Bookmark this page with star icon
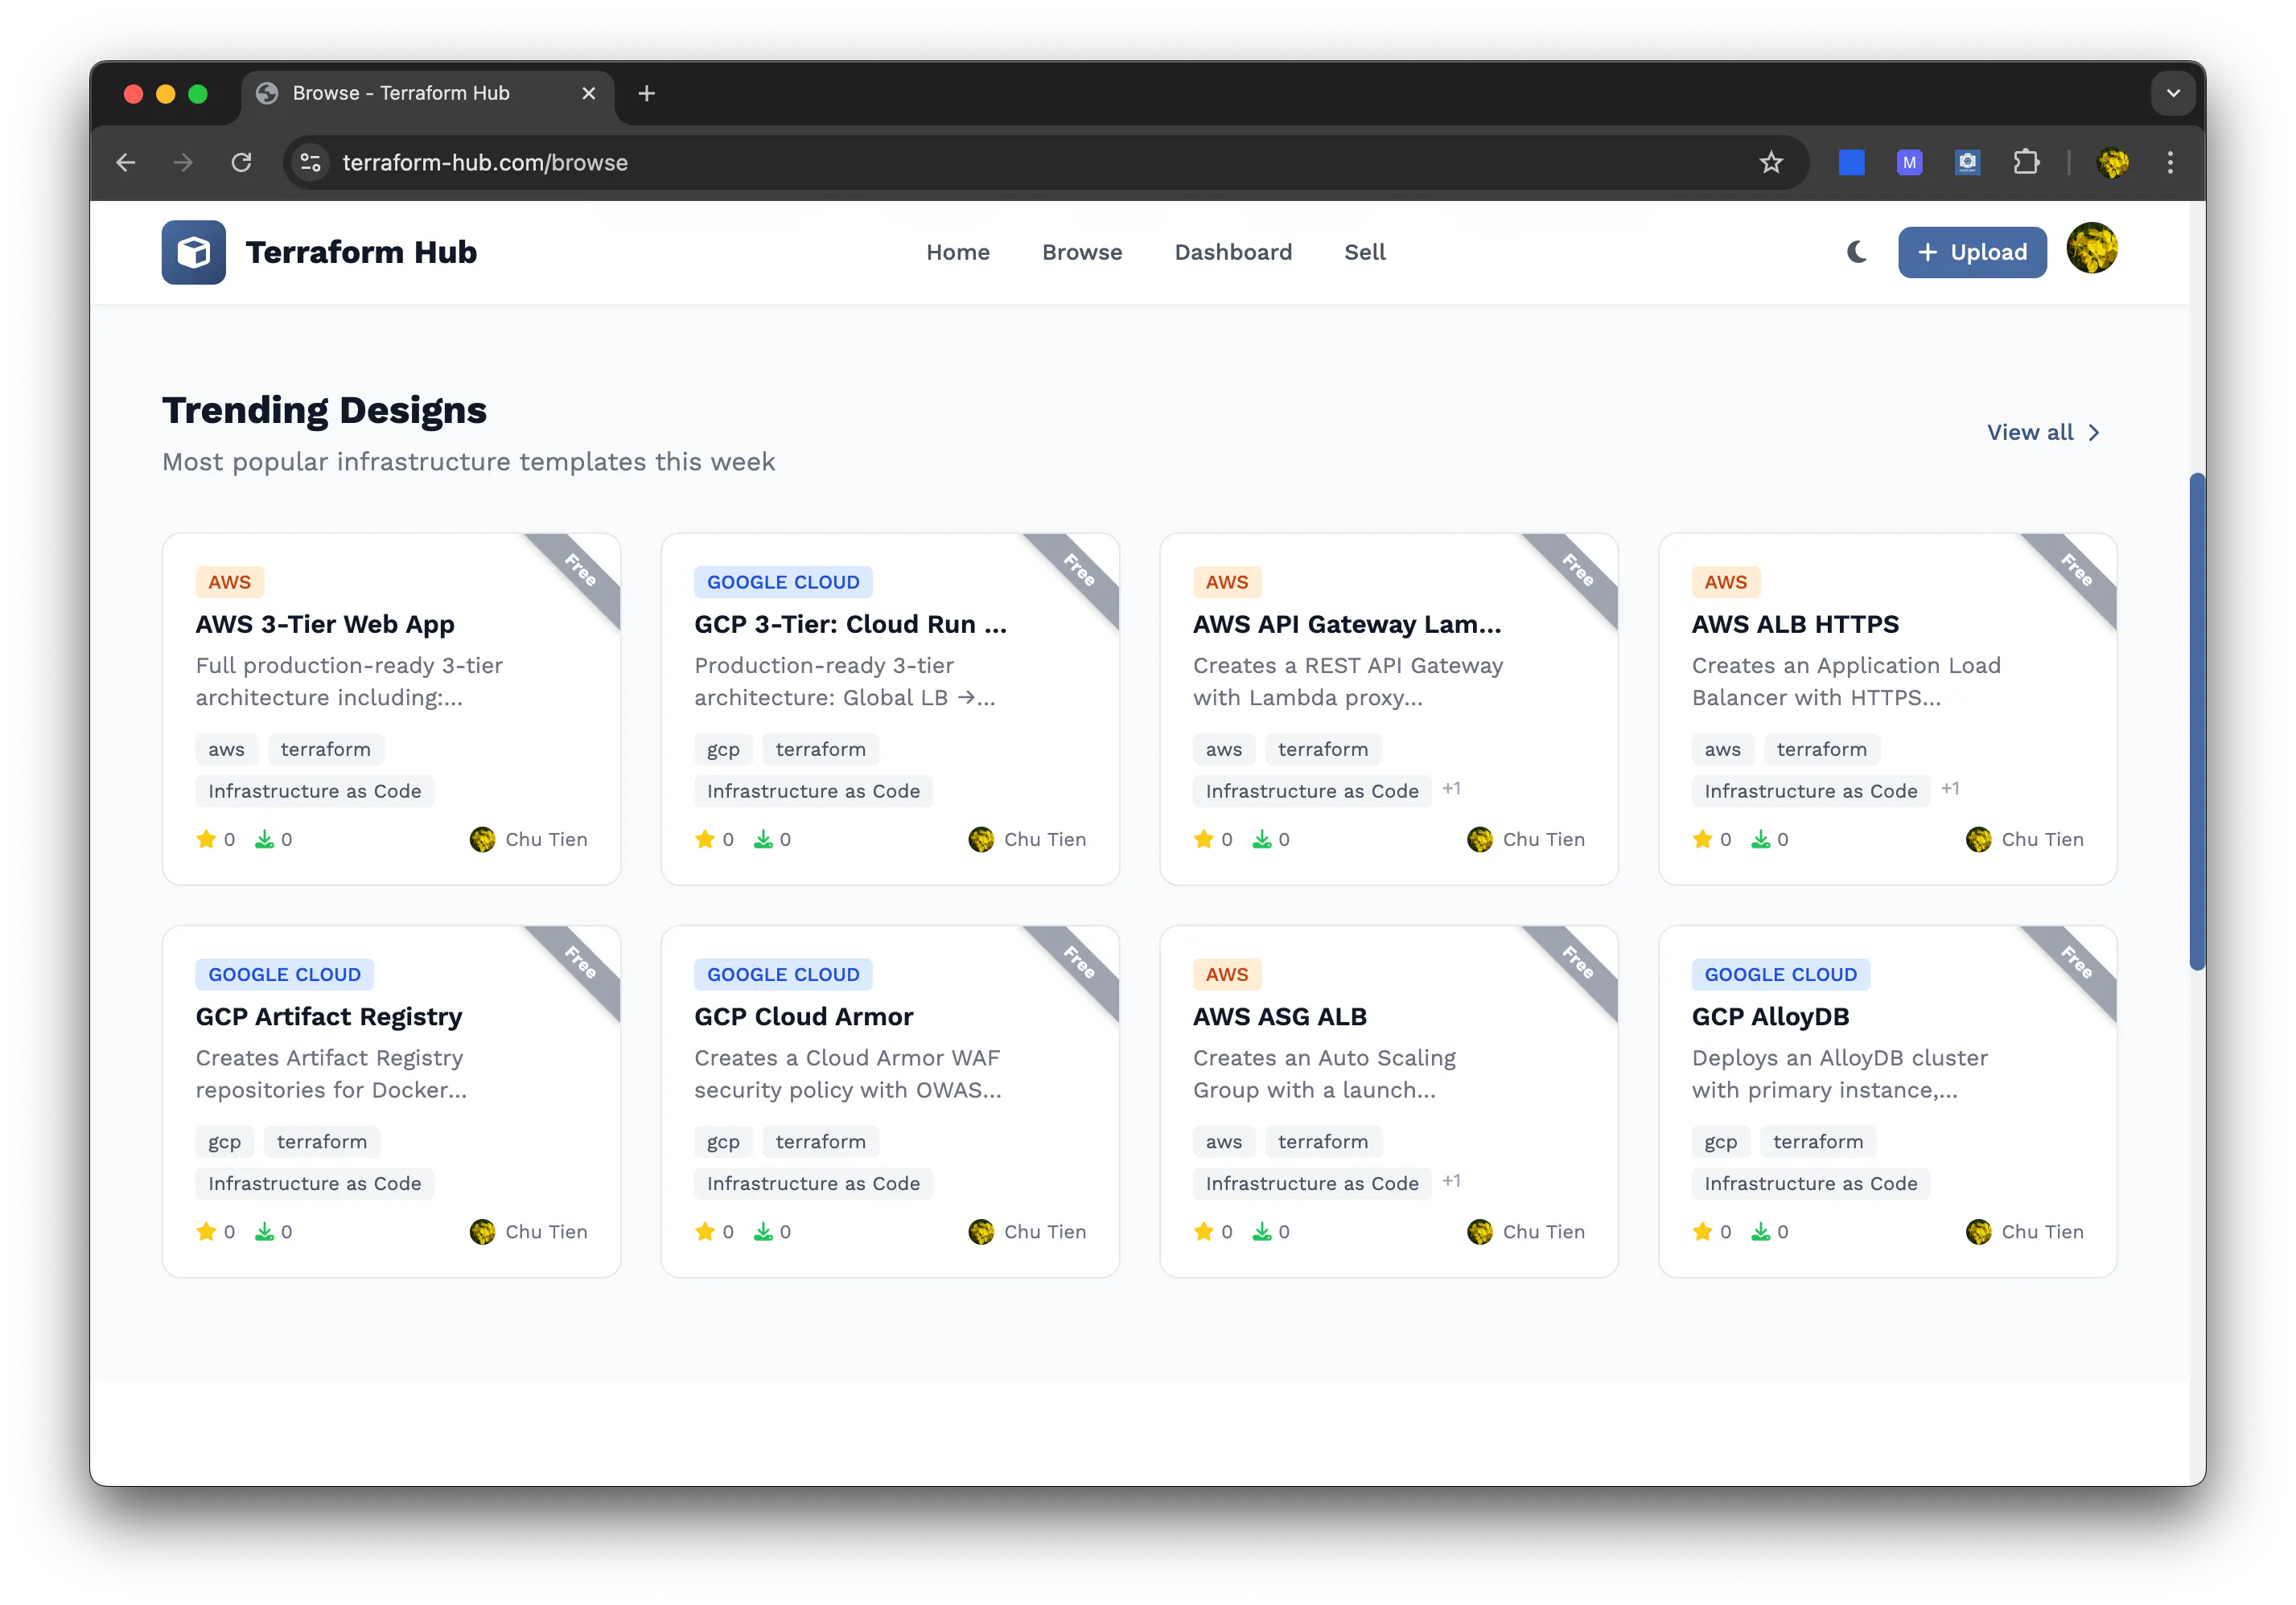The width and height of the screenshot is (2296, 1605). pyautogui.click(x=1770, y=162)
